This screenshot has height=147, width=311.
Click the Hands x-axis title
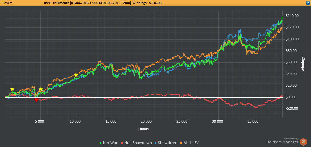[x=144, y=129]
